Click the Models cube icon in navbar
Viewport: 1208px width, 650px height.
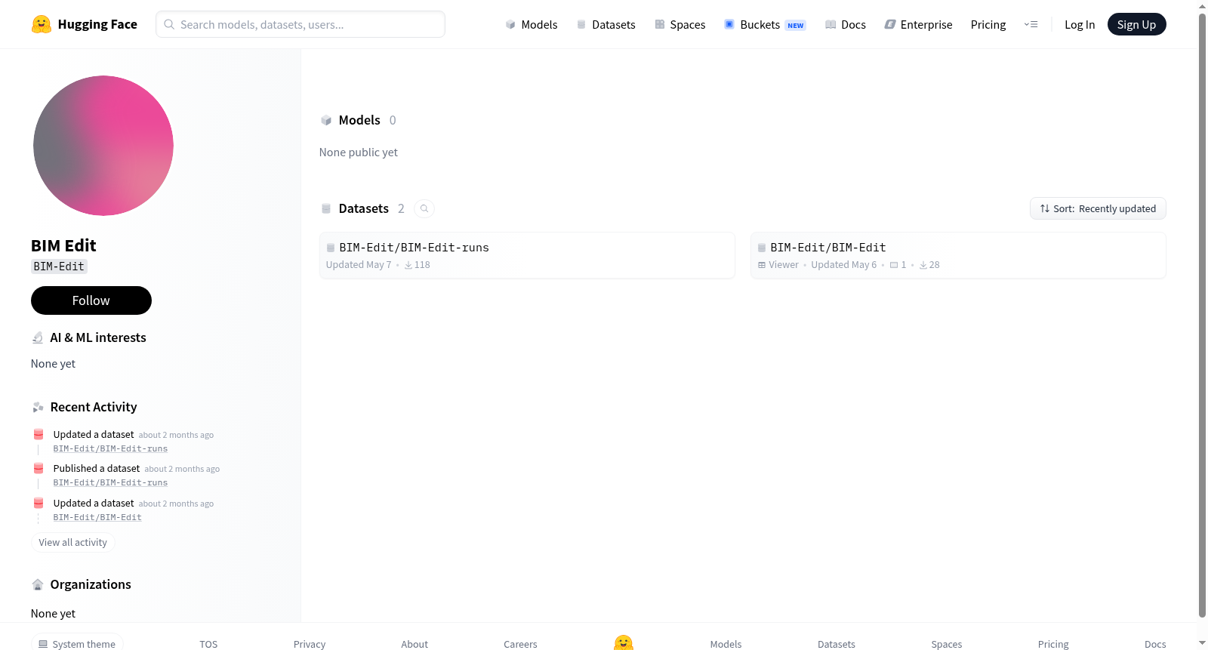(x=510, y=25)
